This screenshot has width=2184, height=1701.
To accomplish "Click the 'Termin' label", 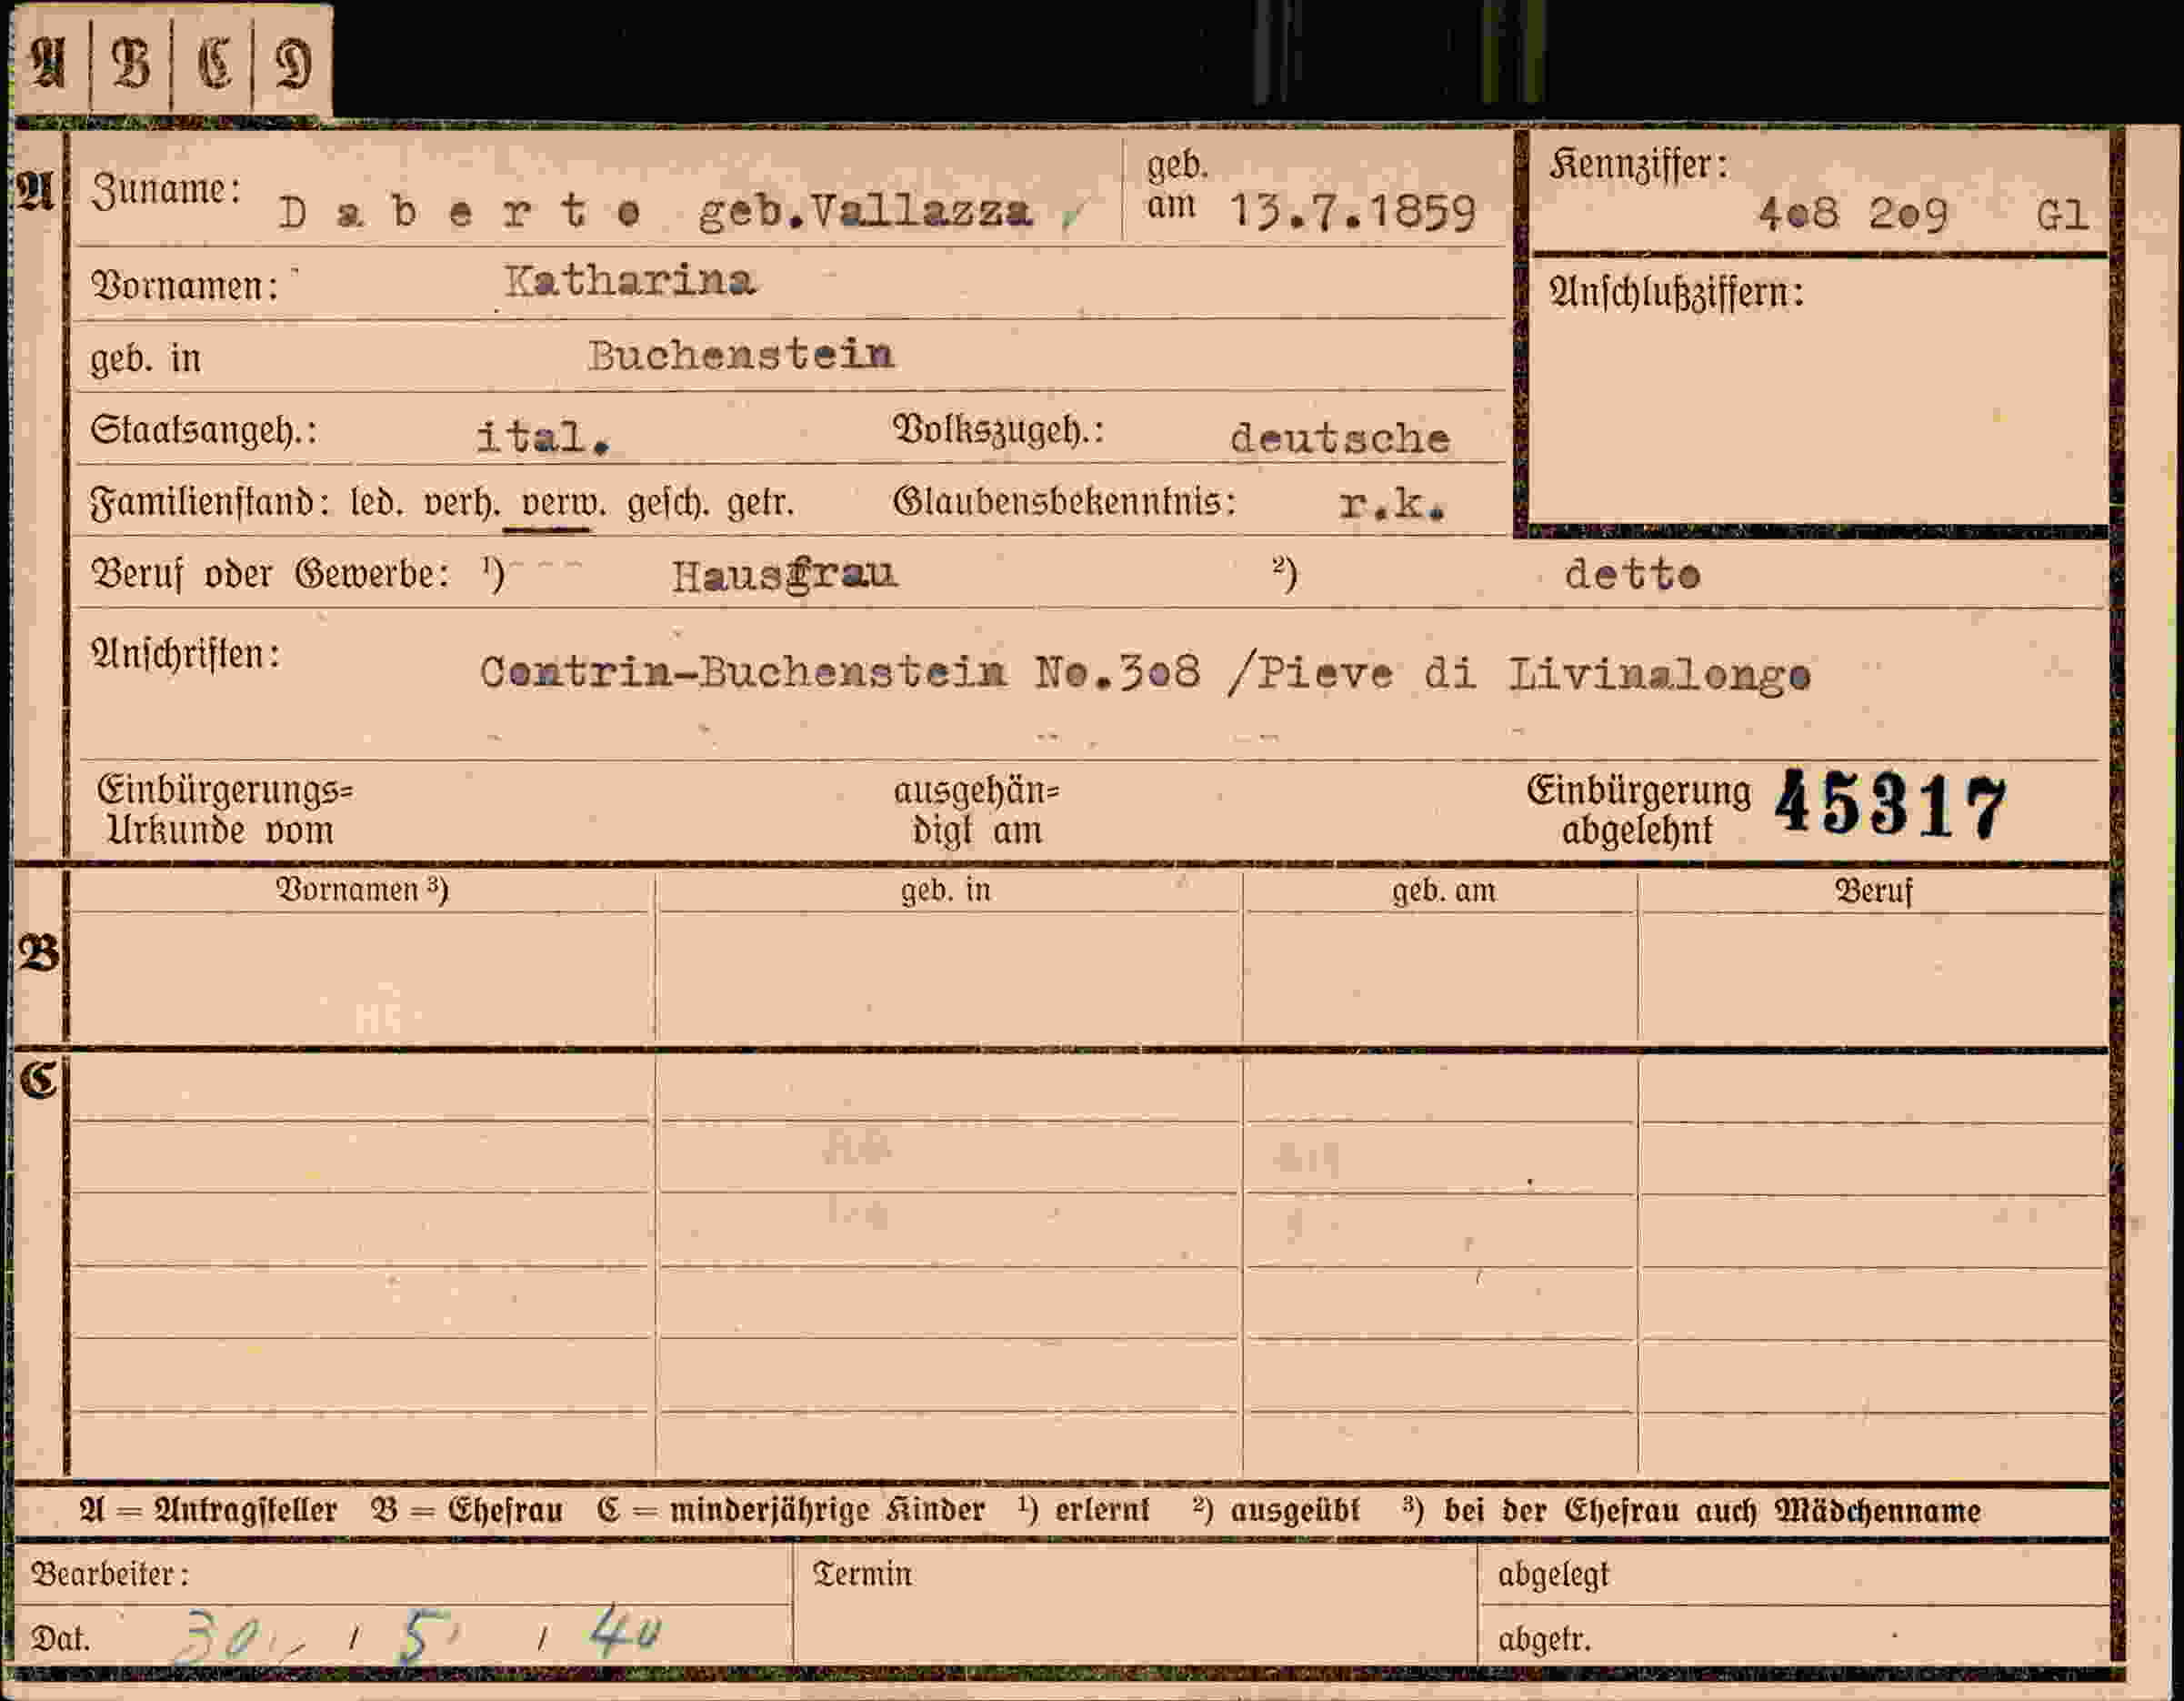I will click(x=862, y=1575).
